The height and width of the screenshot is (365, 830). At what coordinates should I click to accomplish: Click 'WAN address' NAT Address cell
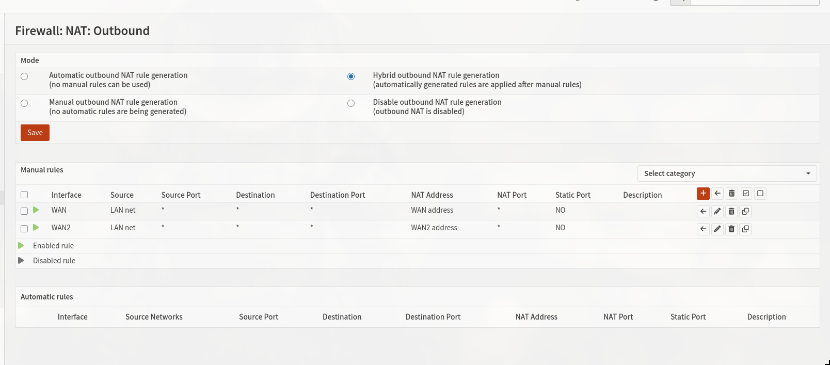click(432, 210)
